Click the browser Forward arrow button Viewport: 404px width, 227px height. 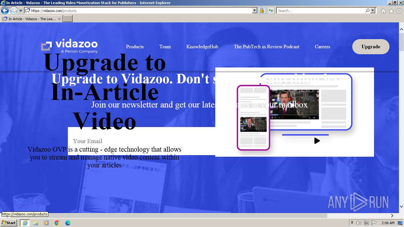point(14,11)
